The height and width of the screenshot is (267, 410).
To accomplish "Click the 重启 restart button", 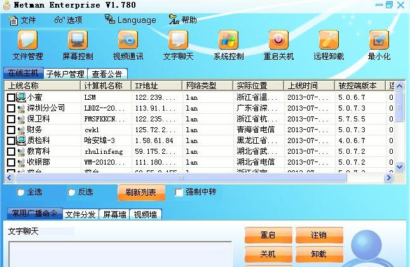I will [268, 235].
